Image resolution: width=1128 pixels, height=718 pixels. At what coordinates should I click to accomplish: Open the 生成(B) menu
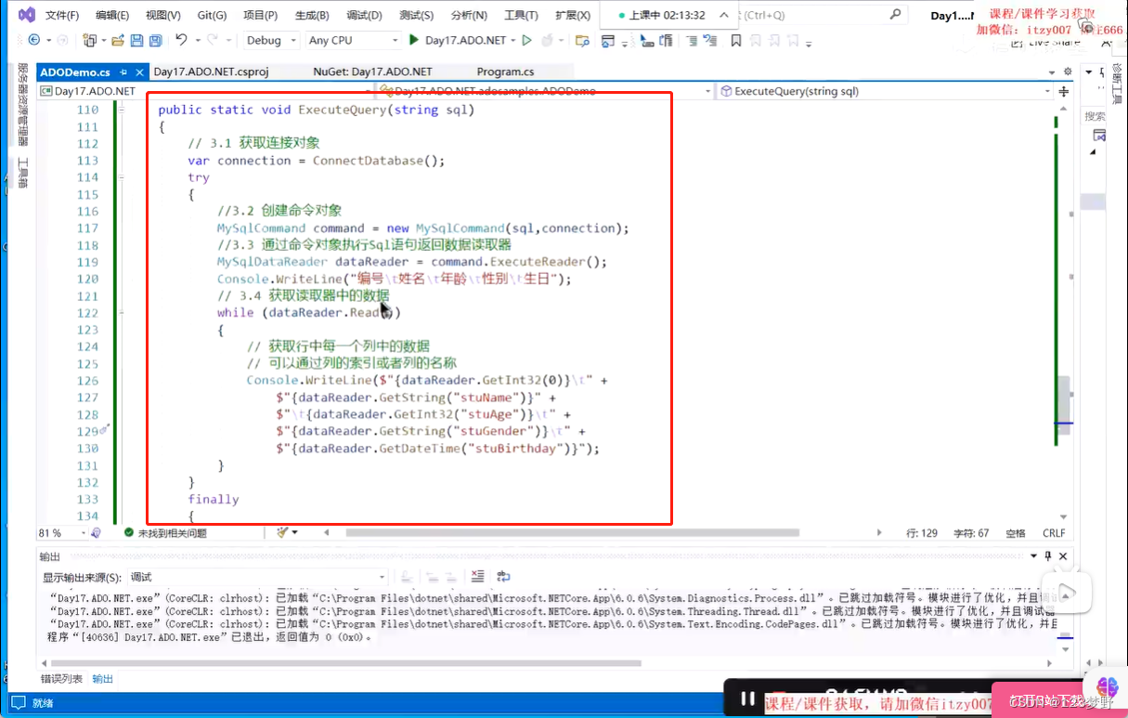[x=312, y=15]
